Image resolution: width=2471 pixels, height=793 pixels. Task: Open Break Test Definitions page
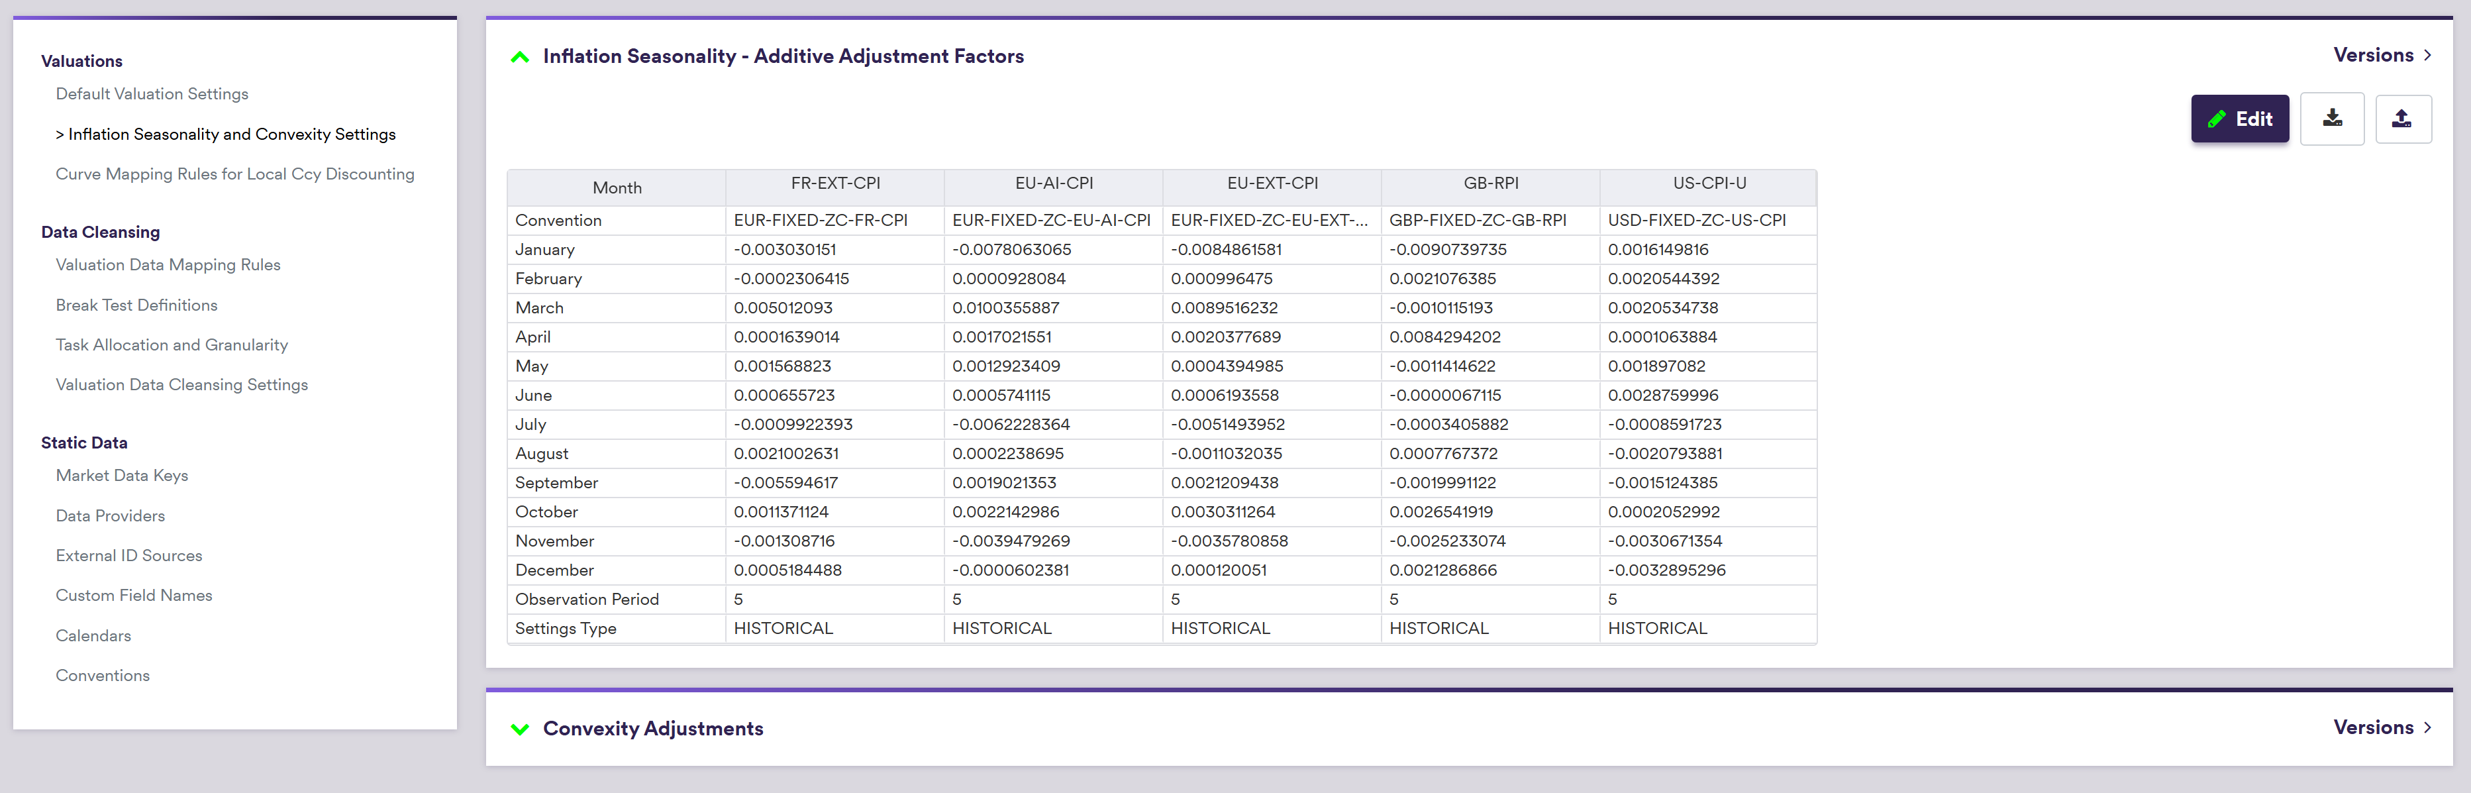tap(136, 305)
